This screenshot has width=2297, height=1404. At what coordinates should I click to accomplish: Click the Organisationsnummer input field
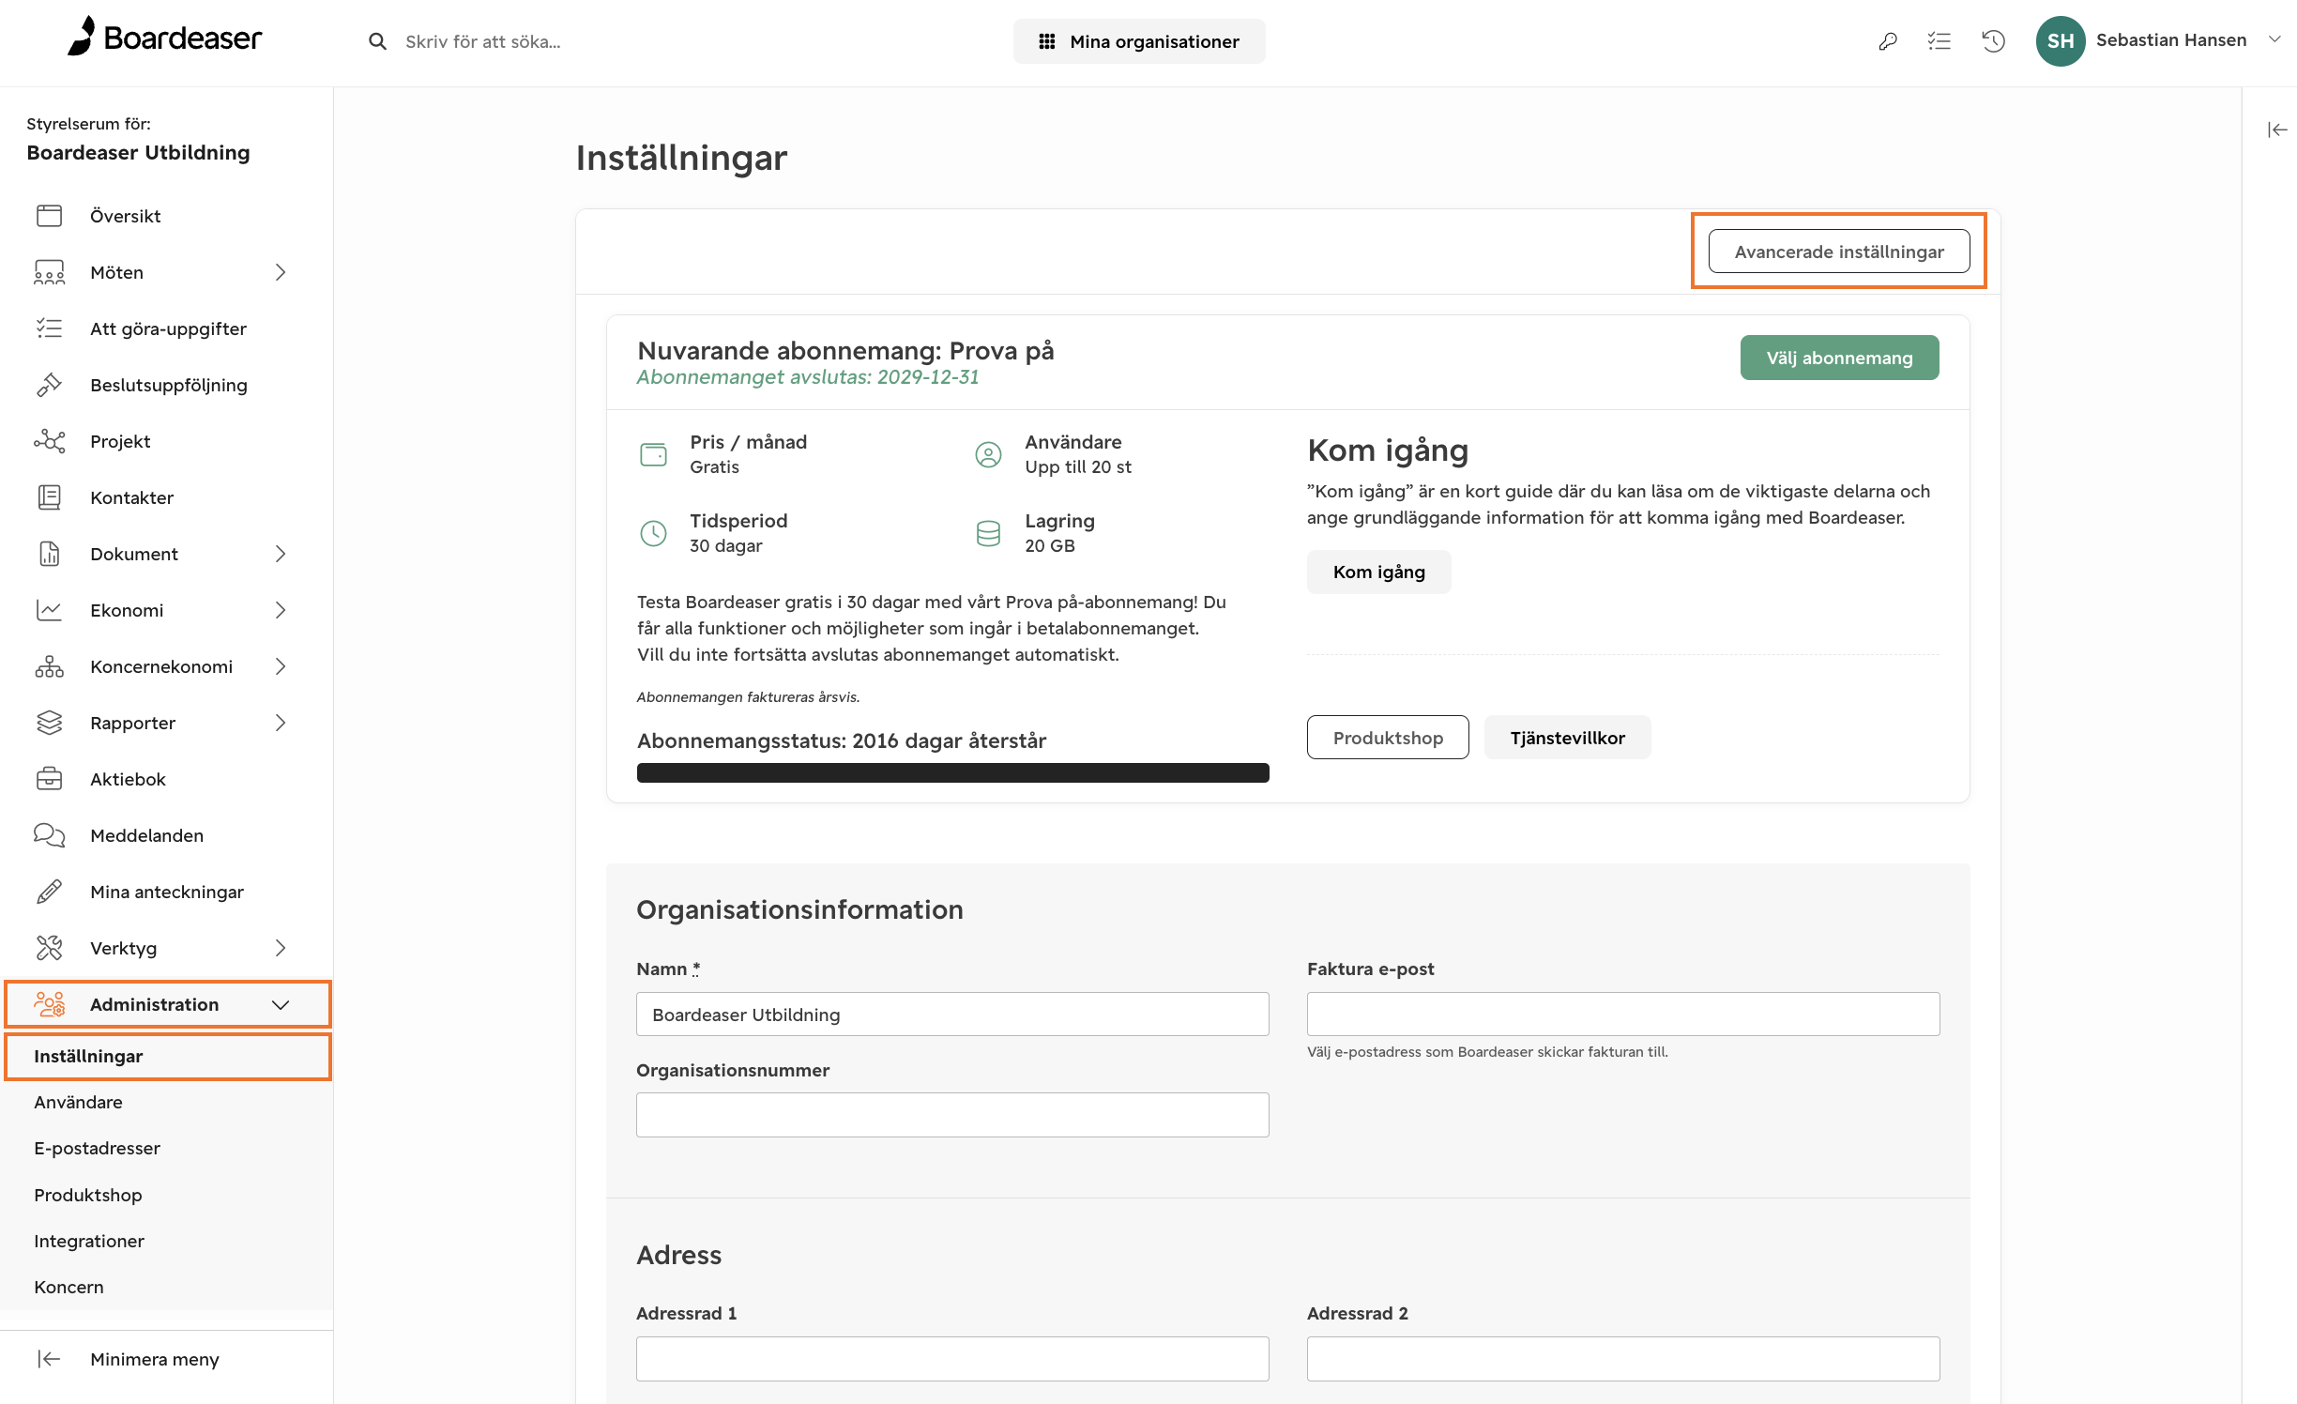pyautogui.click(x=952, y=1115)
